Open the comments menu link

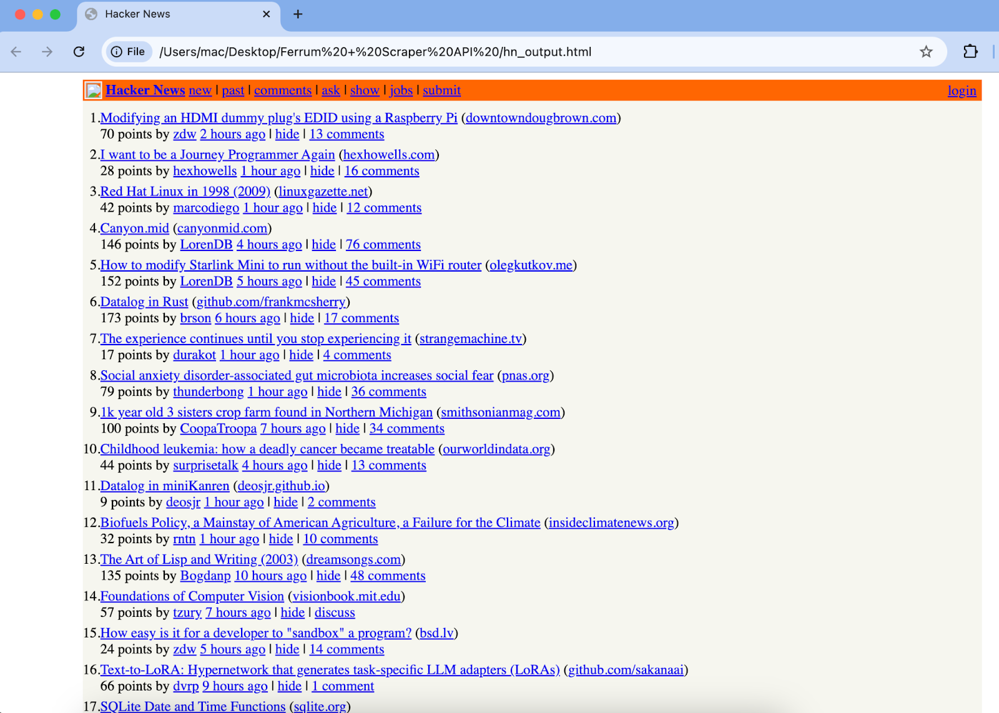tap(283, 90)
